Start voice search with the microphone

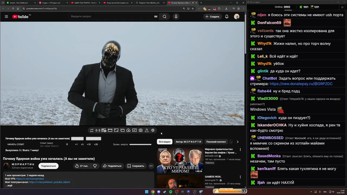176,17
